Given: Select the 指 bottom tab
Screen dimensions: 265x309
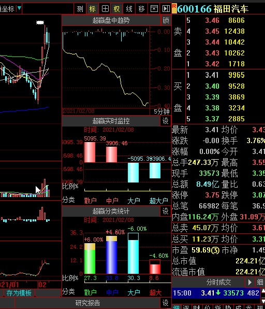Looking at the screenshot, I should click(217, 307).
